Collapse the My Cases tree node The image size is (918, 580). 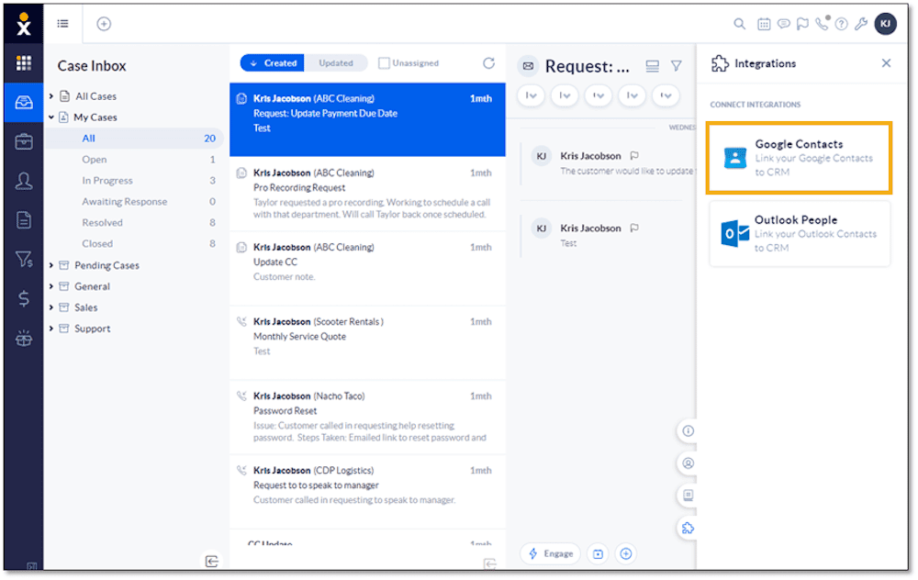(50, 117)
